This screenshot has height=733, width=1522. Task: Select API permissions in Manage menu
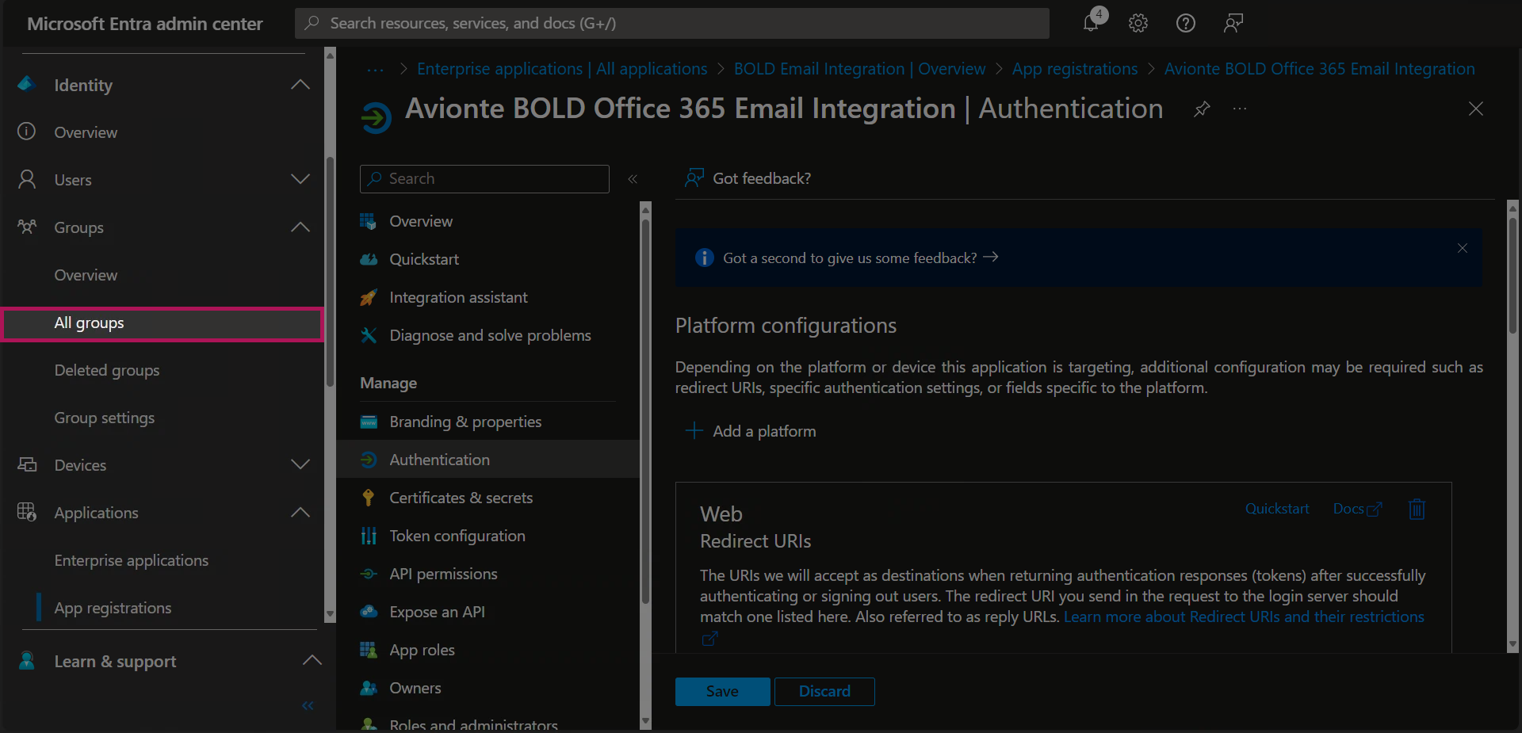[443, 574]
